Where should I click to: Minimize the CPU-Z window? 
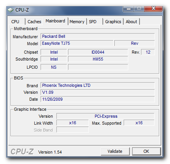(129, 9)
